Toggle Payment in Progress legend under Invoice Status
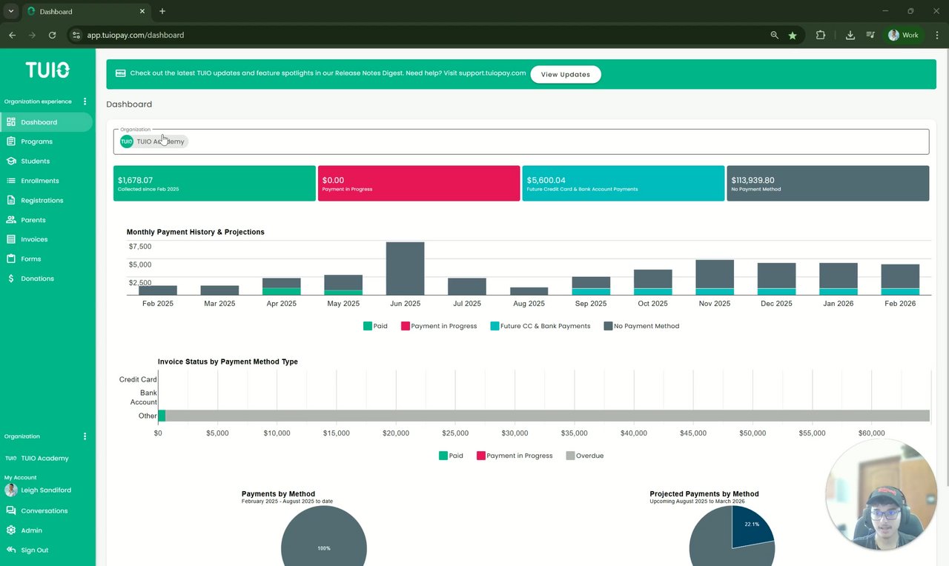 pyautogui.click(x=515, y=456)
